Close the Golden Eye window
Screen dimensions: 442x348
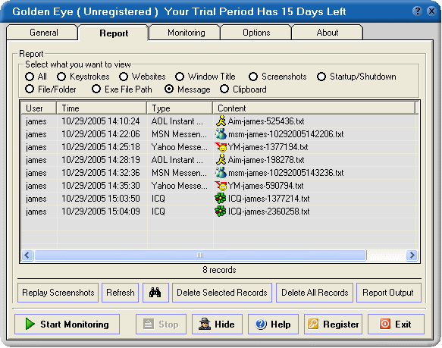[x=431, y=11]
